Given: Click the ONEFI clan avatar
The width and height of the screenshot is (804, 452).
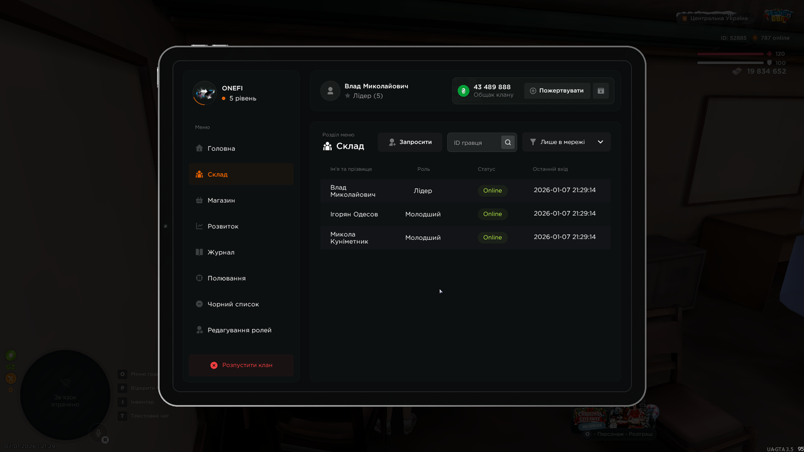Looking at the screenshot, I should click(204, 93).
